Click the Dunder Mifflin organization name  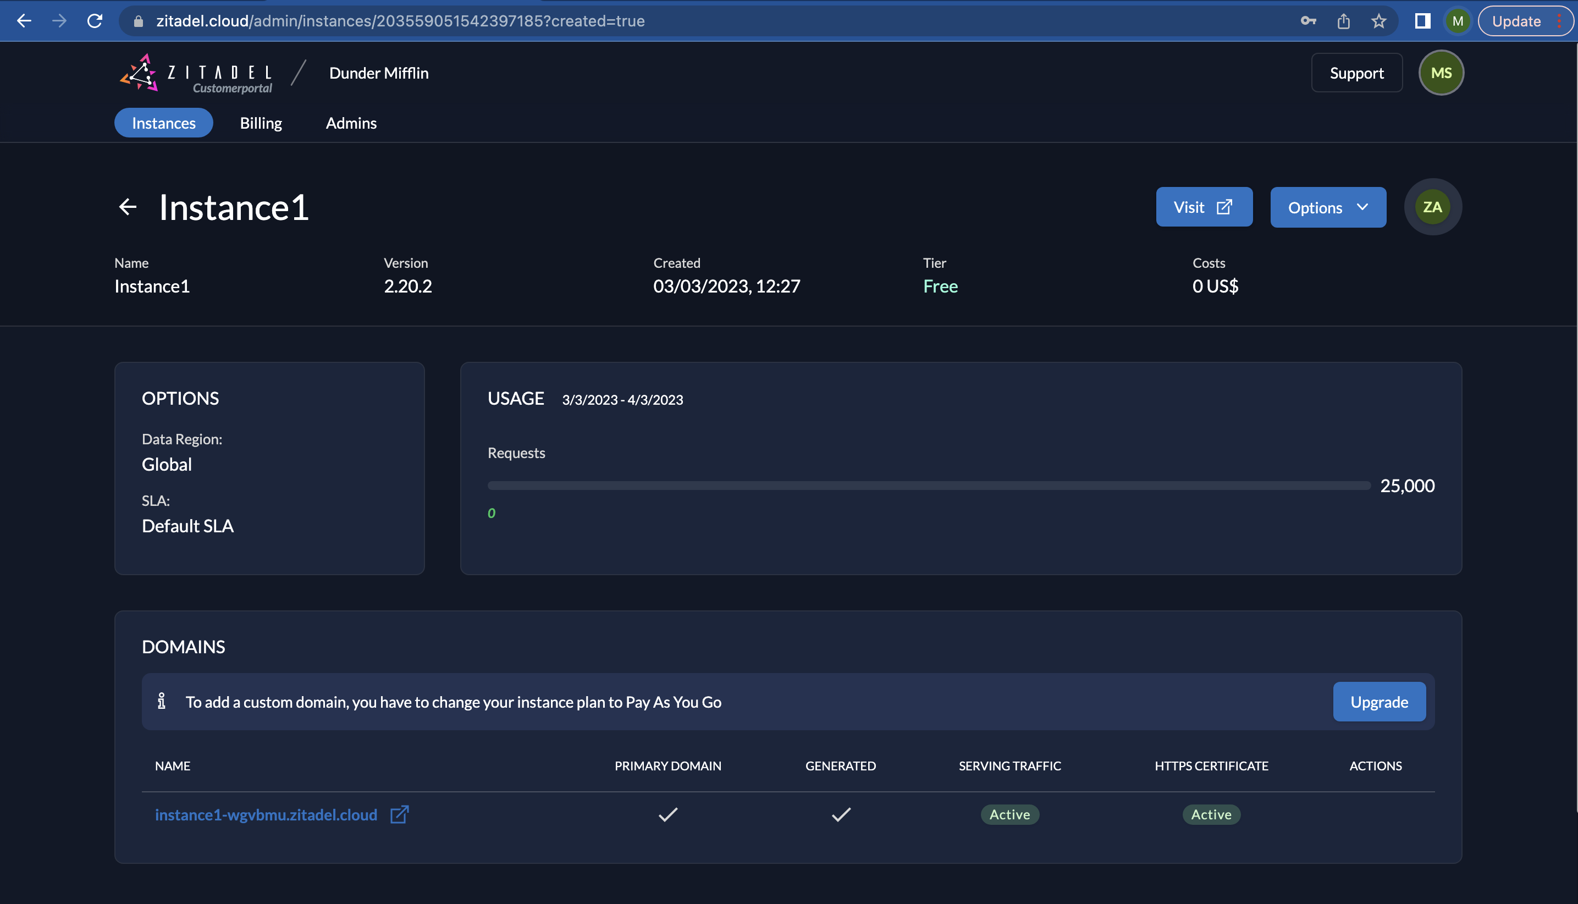pyautogui.click(x=378, y=73)
